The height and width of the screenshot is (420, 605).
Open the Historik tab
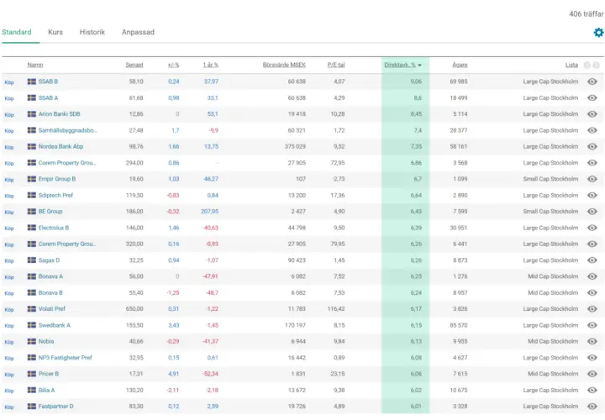[92, 32]
